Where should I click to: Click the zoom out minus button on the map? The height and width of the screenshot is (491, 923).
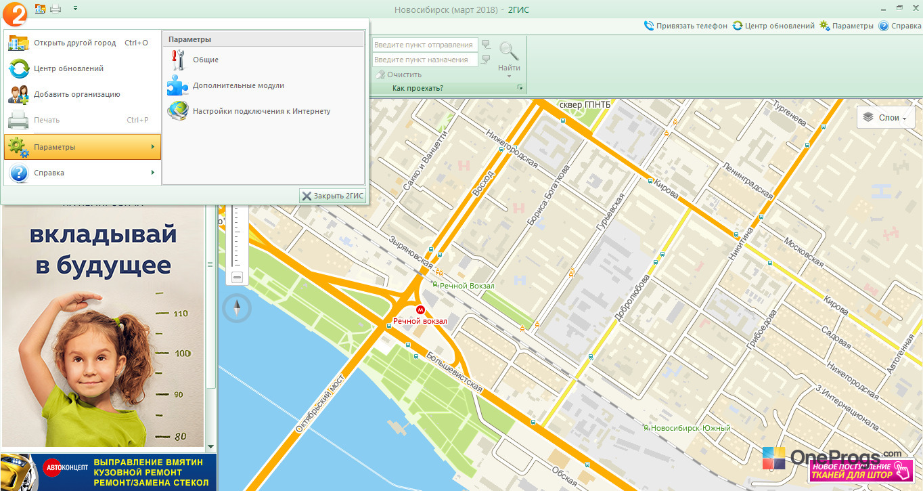pos(237,277)
